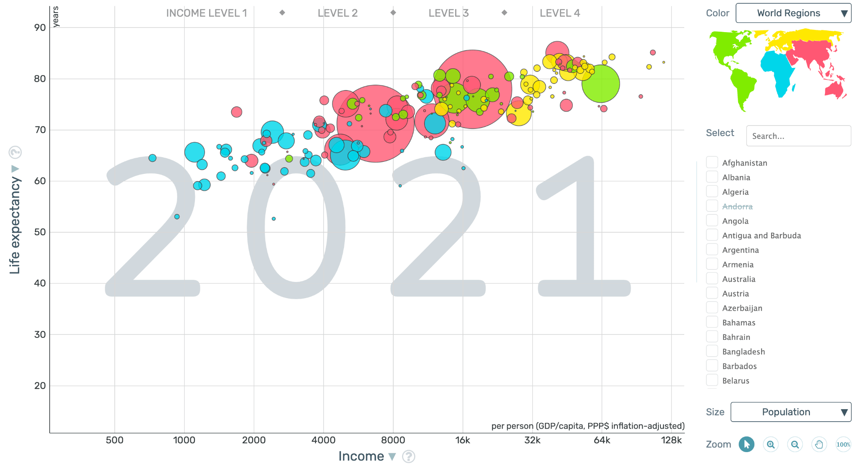Select the Europe yellow region on legend map
Viewport: 855px width, 465px height.
click(802, 37)
